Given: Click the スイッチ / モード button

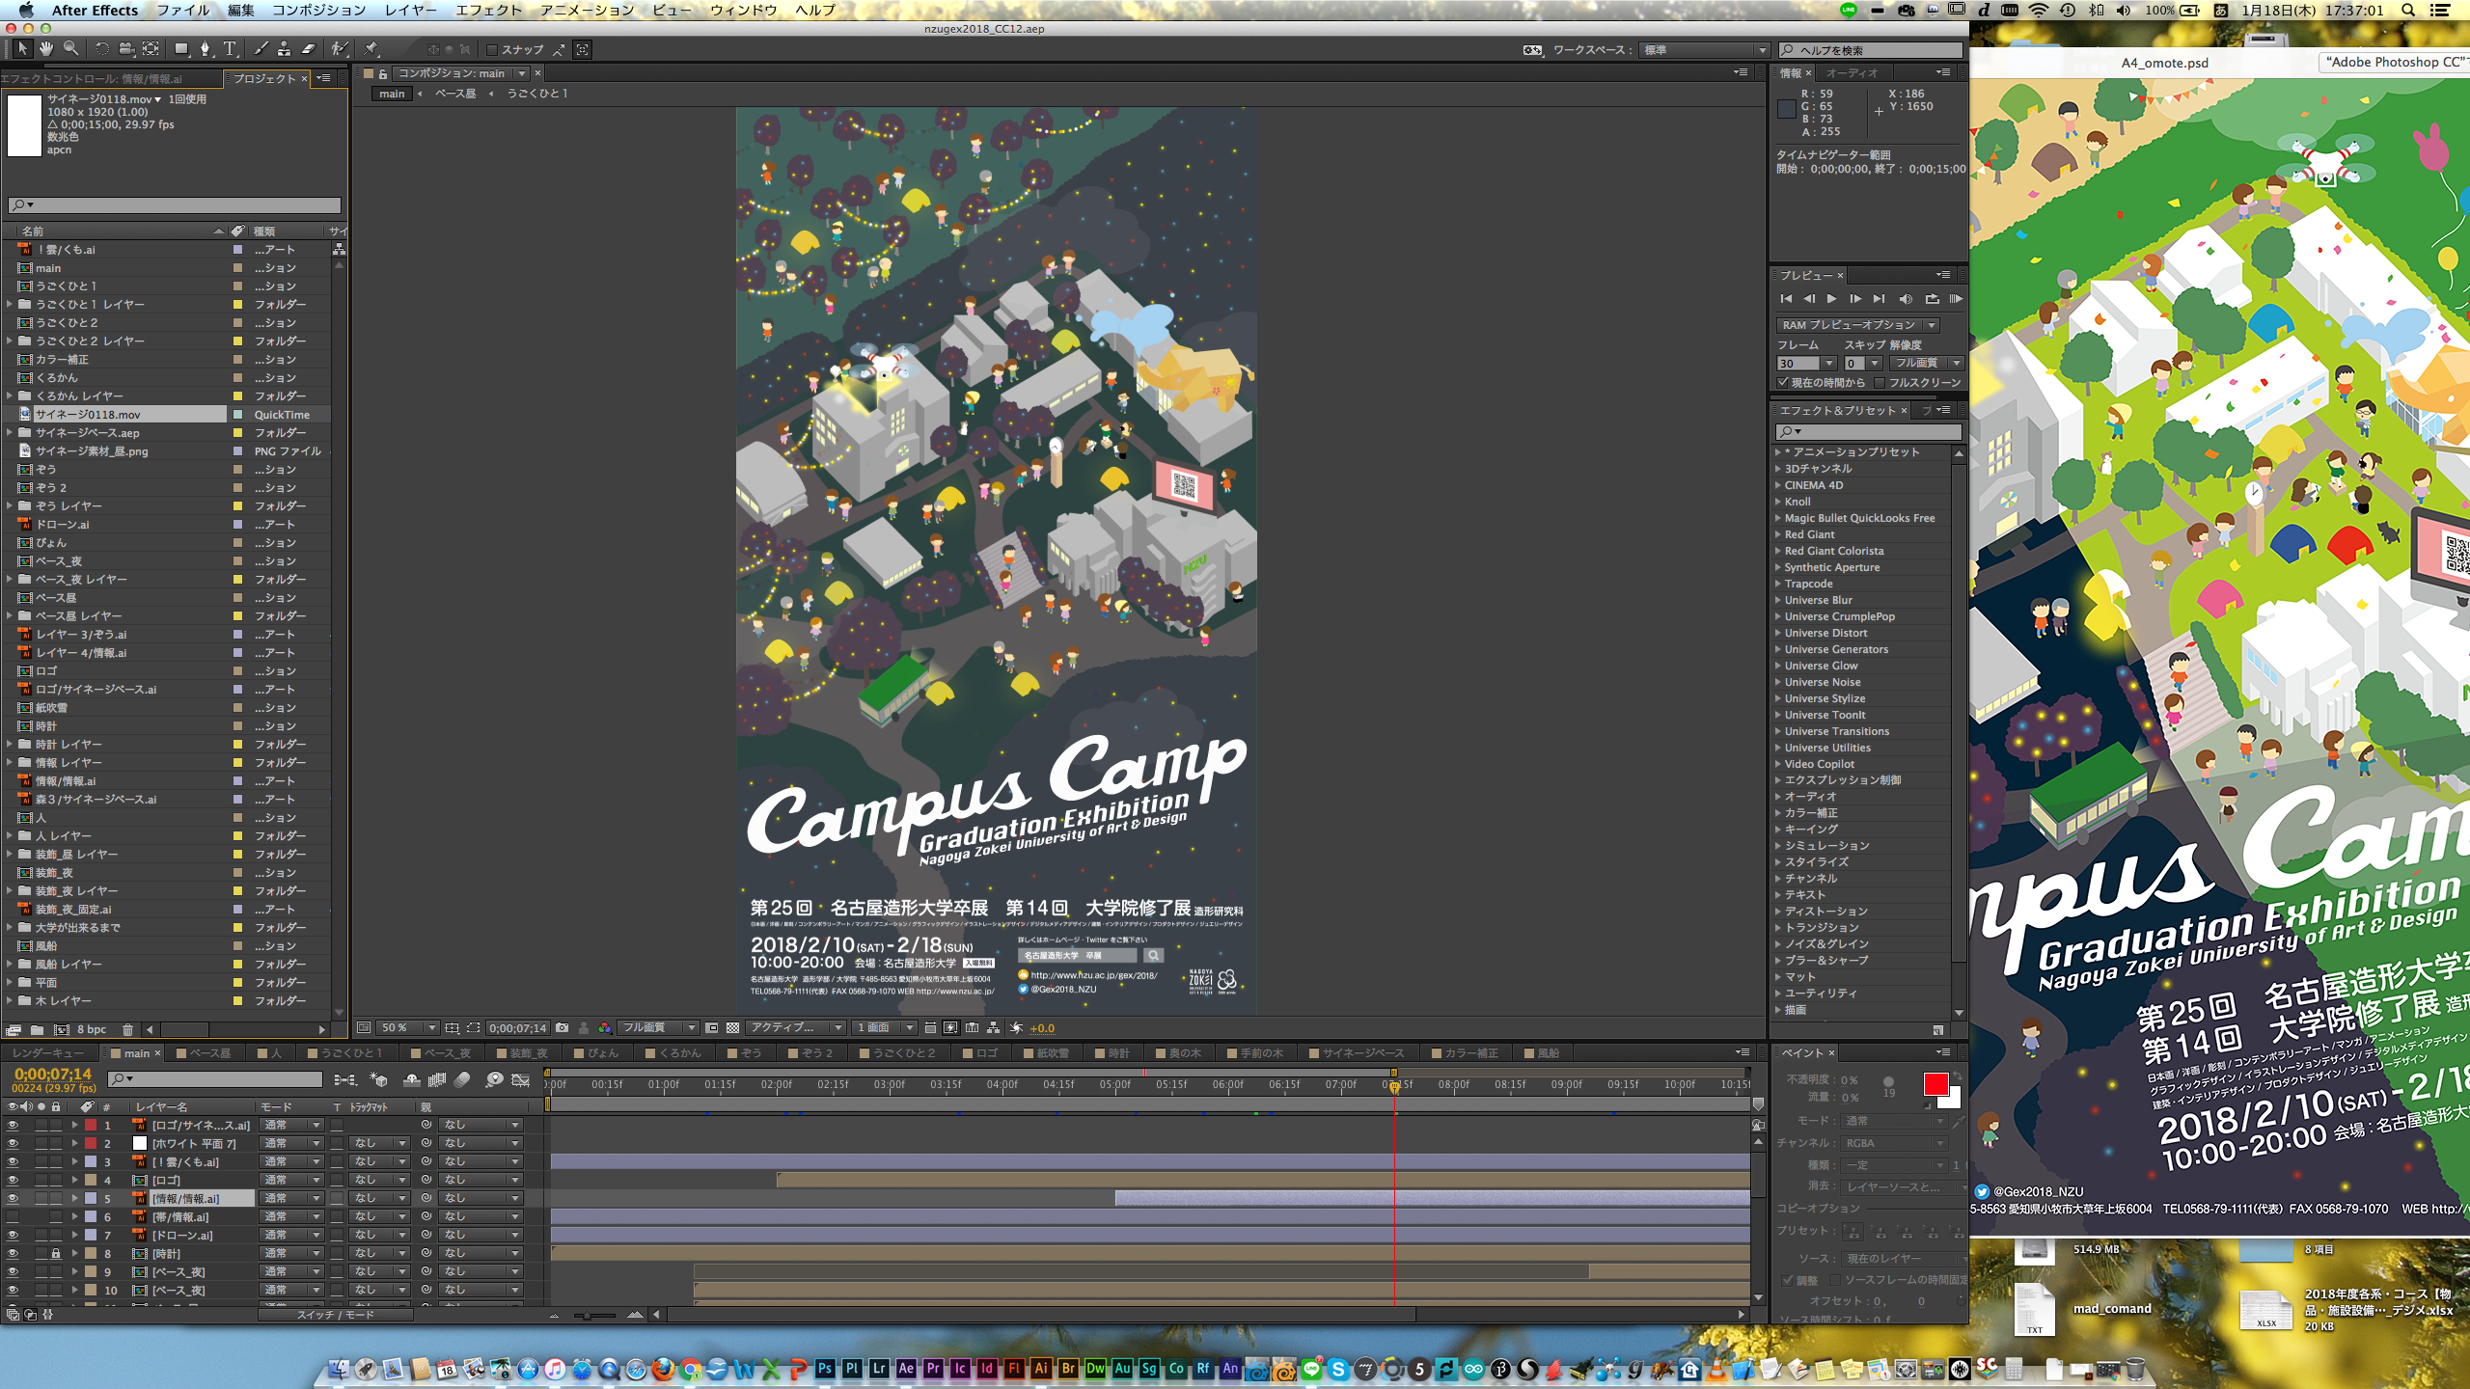Looking at the screenshot, I should (x=335, y=1315).
